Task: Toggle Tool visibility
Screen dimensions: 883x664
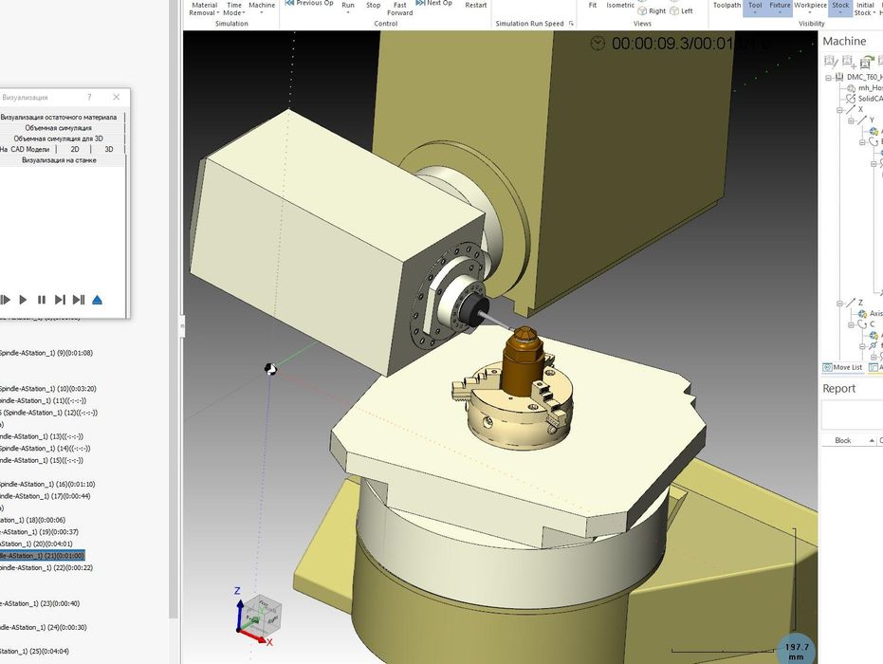Action: point(755,7)
